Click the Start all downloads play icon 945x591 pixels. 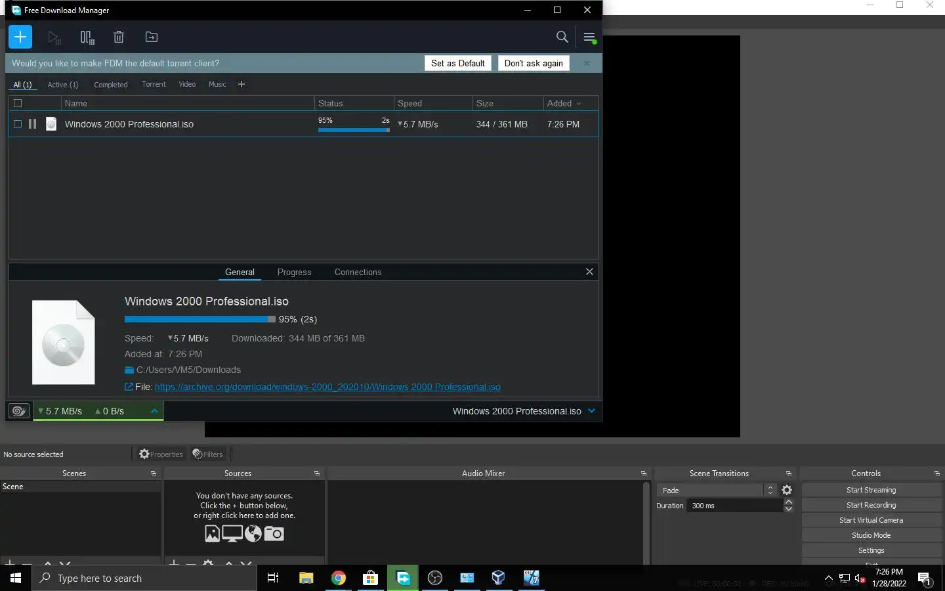pyautogui.click(x=54, y=37)
